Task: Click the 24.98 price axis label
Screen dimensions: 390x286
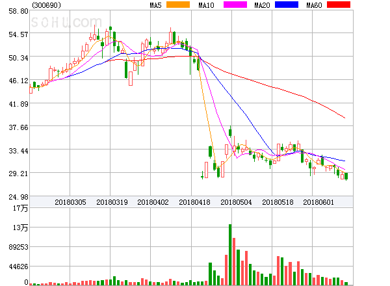Action: point(18,197)
